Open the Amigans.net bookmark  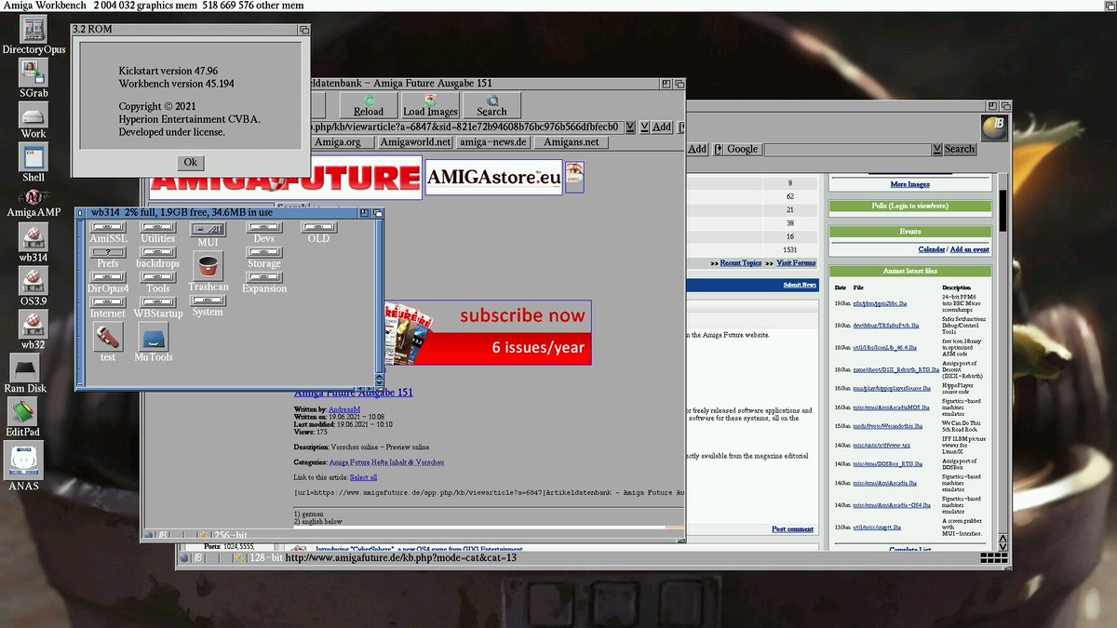pos(572,142)
